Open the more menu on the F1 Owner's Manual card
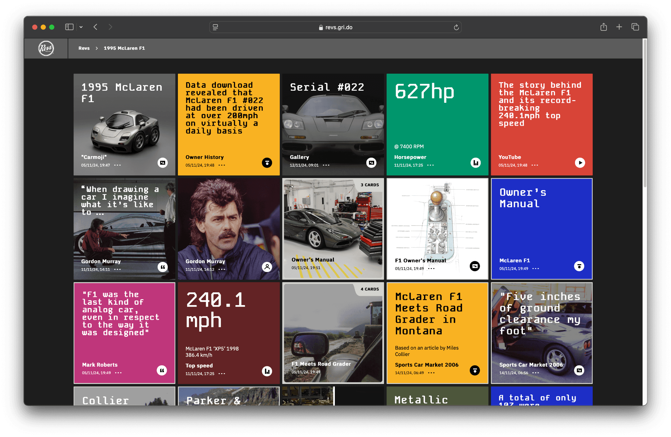671x437 pixels. [x=431, y=269]
